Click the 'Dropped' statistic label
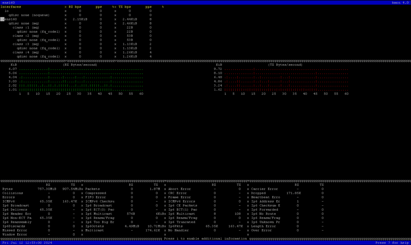Viewport: 411px width, 245px height. point(258,193)
